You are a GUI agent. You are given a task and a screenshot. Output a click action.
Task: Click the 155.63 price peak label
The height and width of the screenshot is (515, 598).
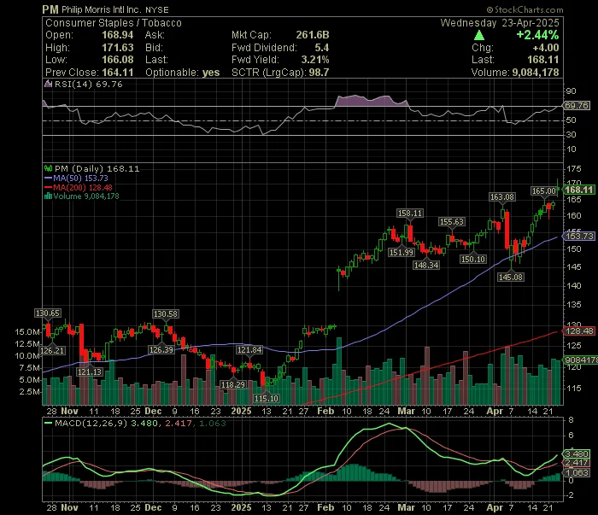(452, 222)
